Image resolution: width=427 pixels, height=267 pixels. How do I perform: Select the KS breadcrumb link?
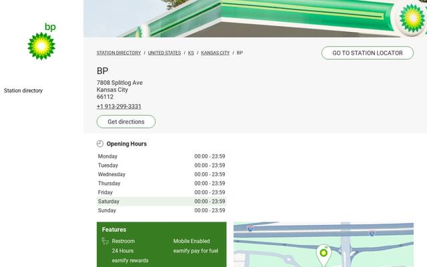[x=191, y=53]
